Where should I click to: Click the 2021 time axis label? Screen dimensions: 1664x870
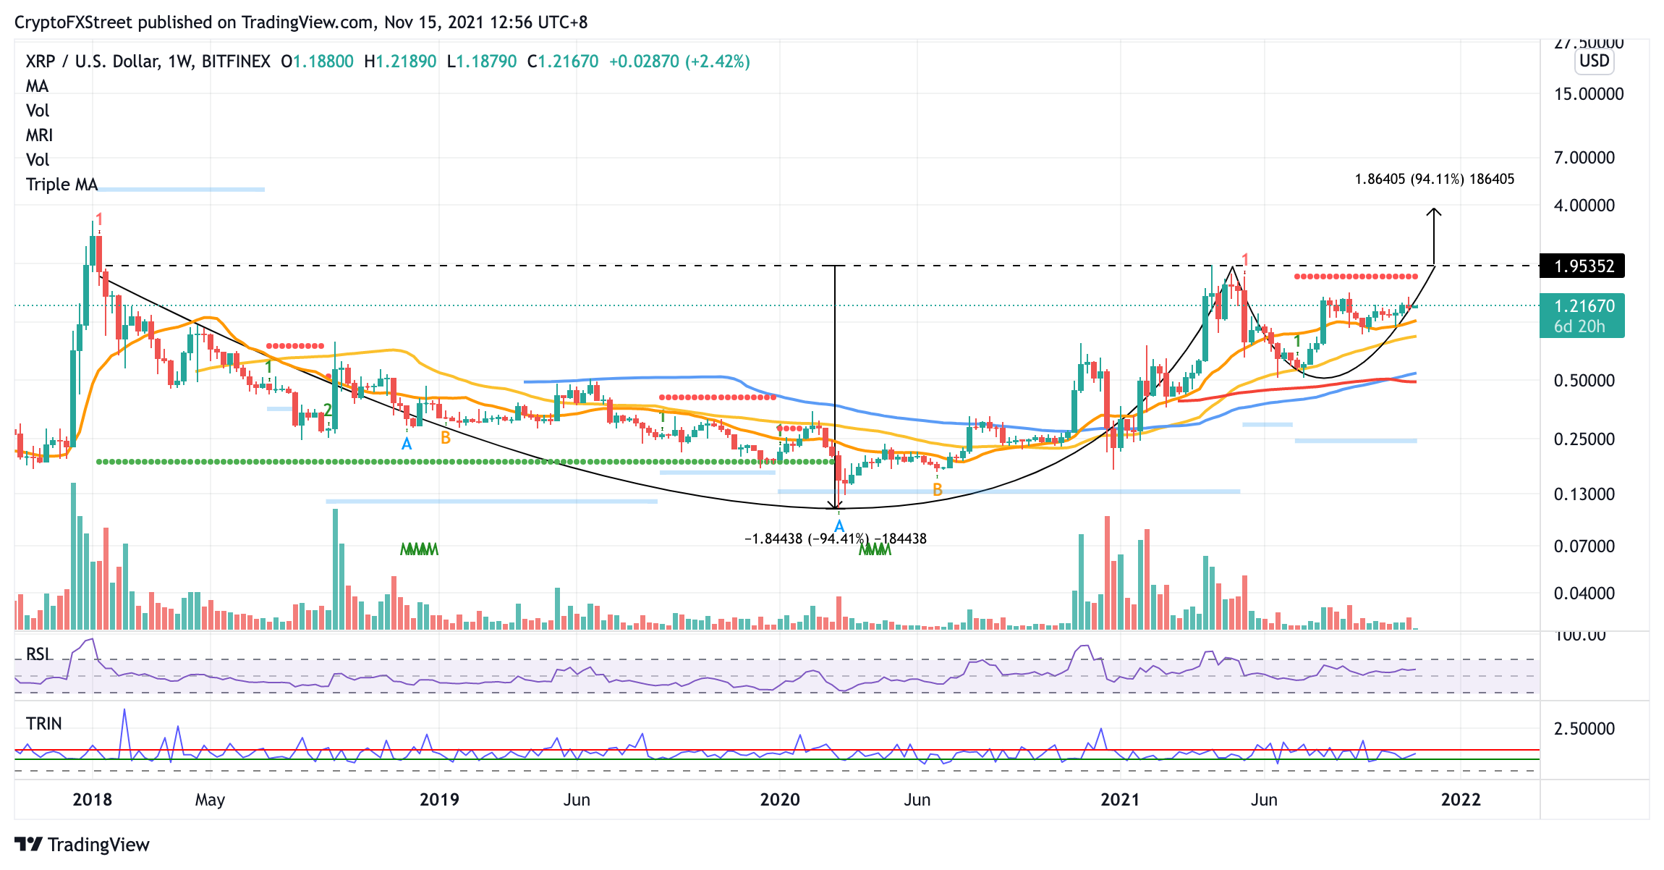(x=1120, y=800)
